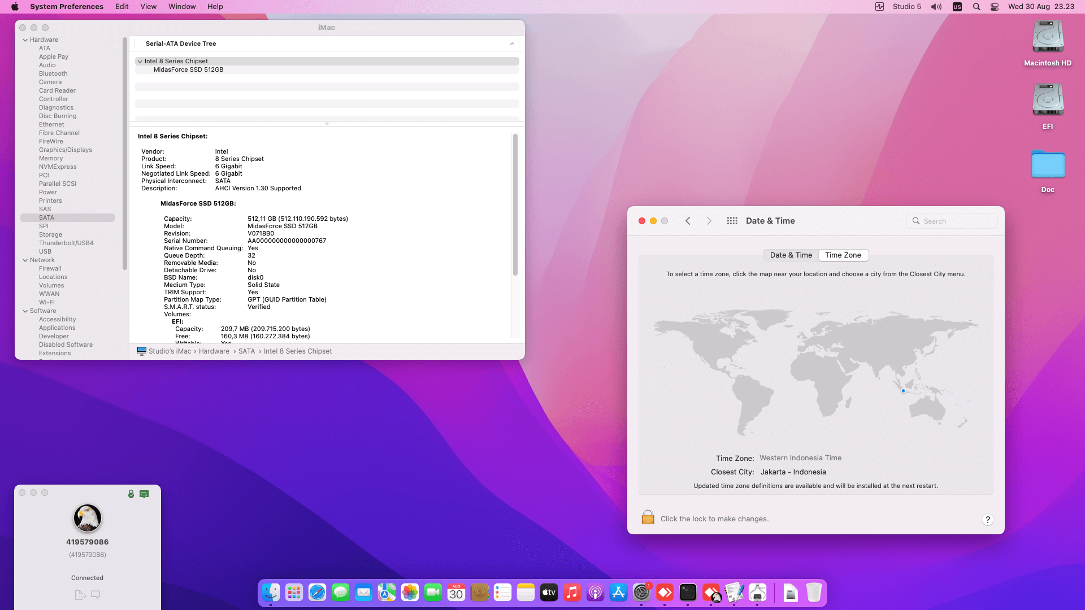Open the Window menu
1085x610 pixels.
click(182, 7)
